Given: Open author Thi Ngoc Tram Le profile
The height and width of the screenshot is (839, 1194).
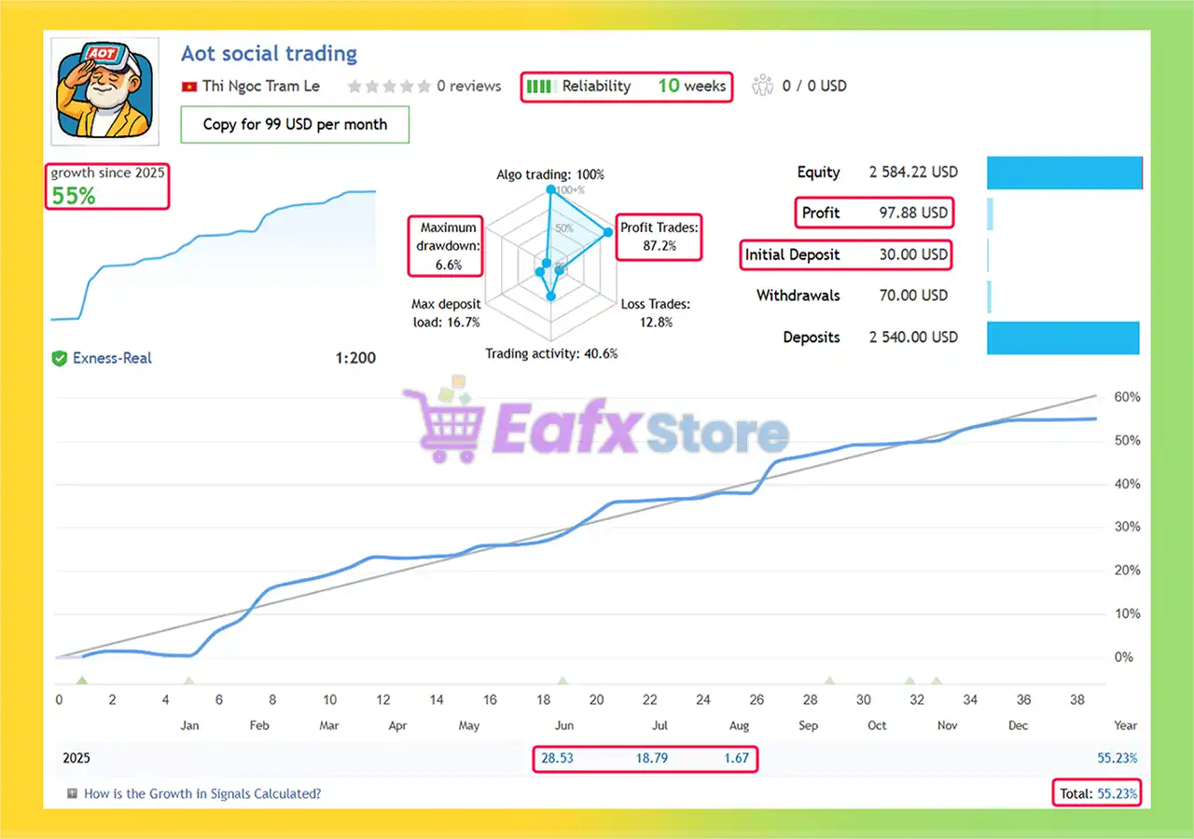Looking at the screenshot, I should point(261,86).
